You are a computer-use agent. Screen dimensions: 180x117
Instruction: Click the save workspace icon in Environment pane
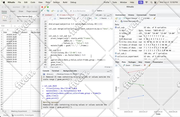(120, 18)
